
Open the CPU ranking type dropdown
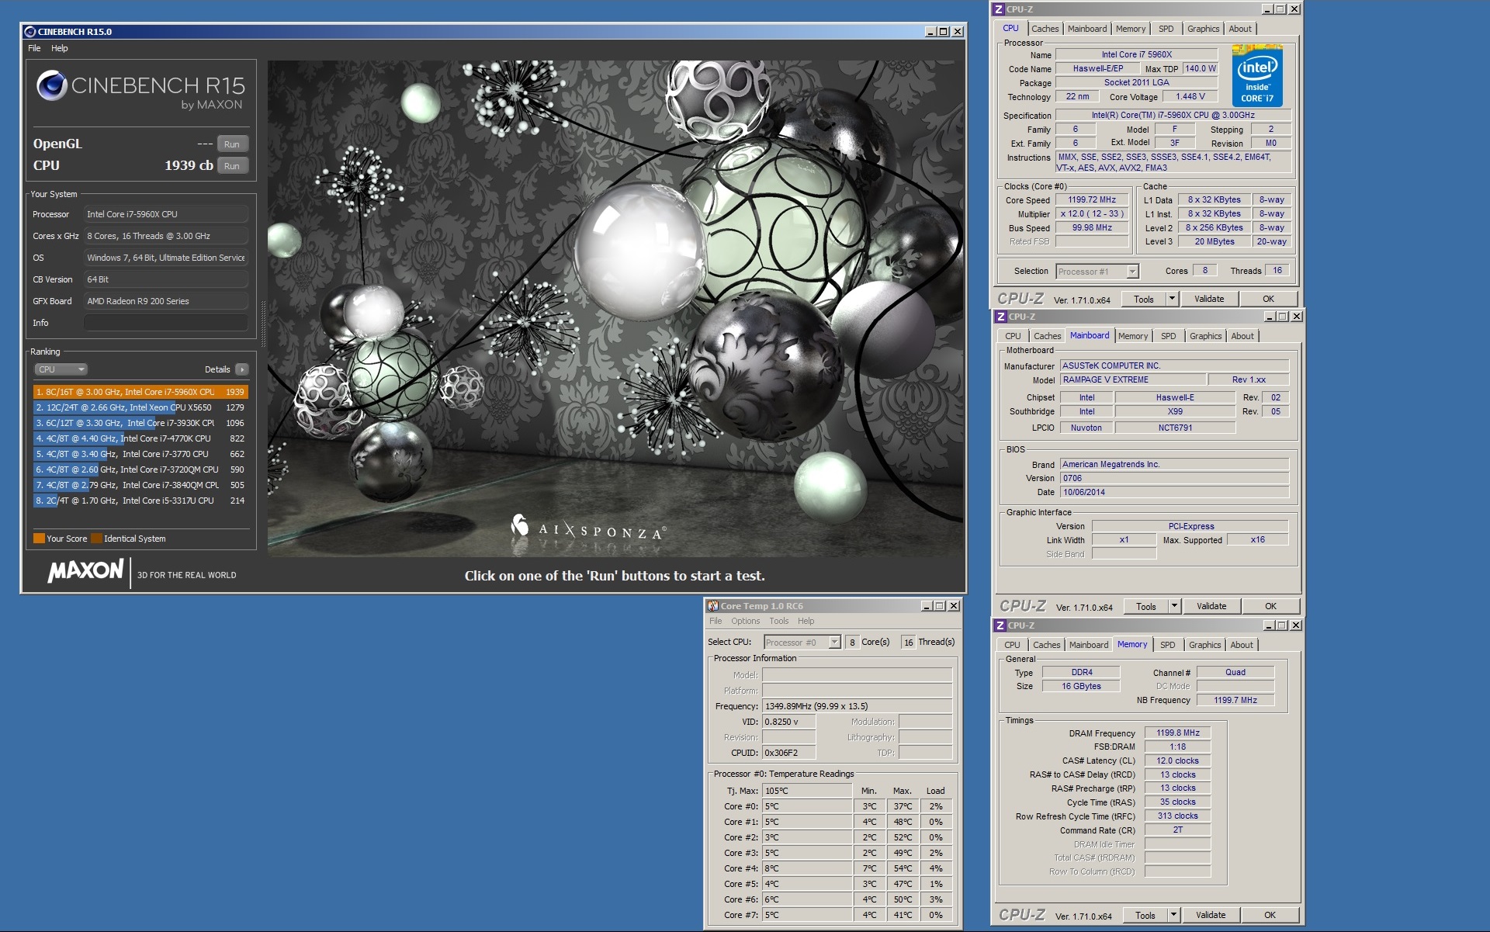pyautogui.click(x=61, y=369)
